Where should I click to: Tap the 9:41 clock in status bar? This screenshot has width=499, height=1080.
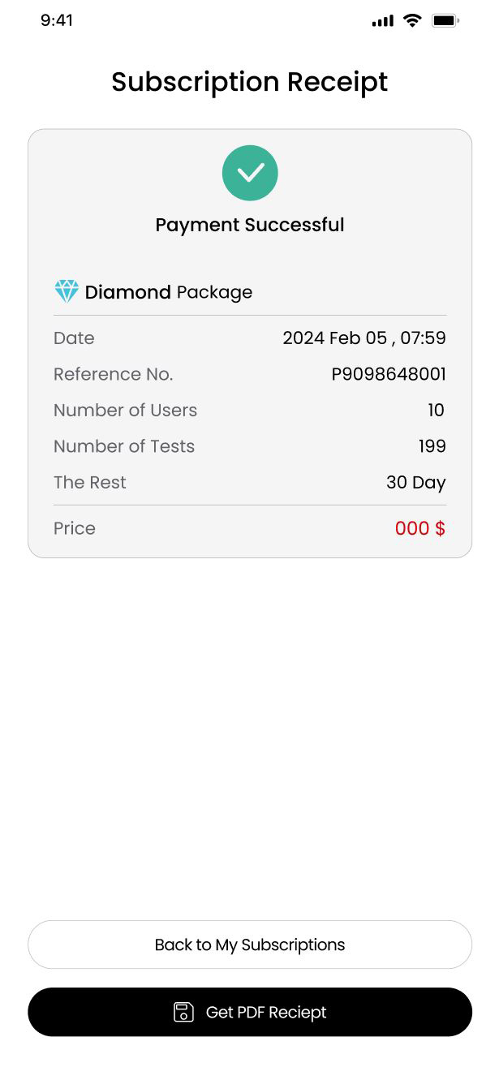(x=57, y=21)
